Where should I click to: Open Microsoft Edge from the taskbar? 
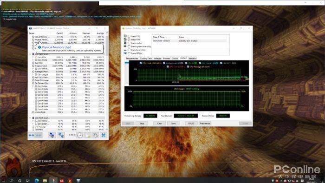click(x=37, y=181)
